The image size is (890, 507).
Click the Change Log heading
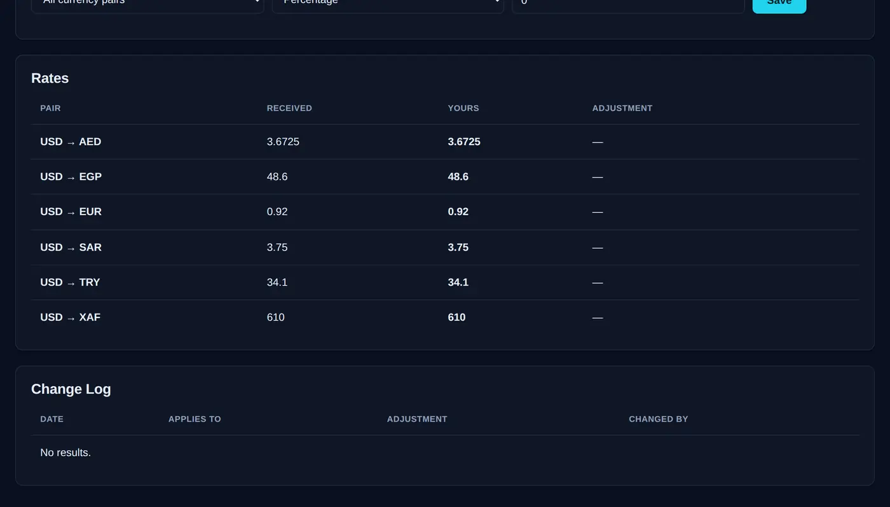[71, 389]
